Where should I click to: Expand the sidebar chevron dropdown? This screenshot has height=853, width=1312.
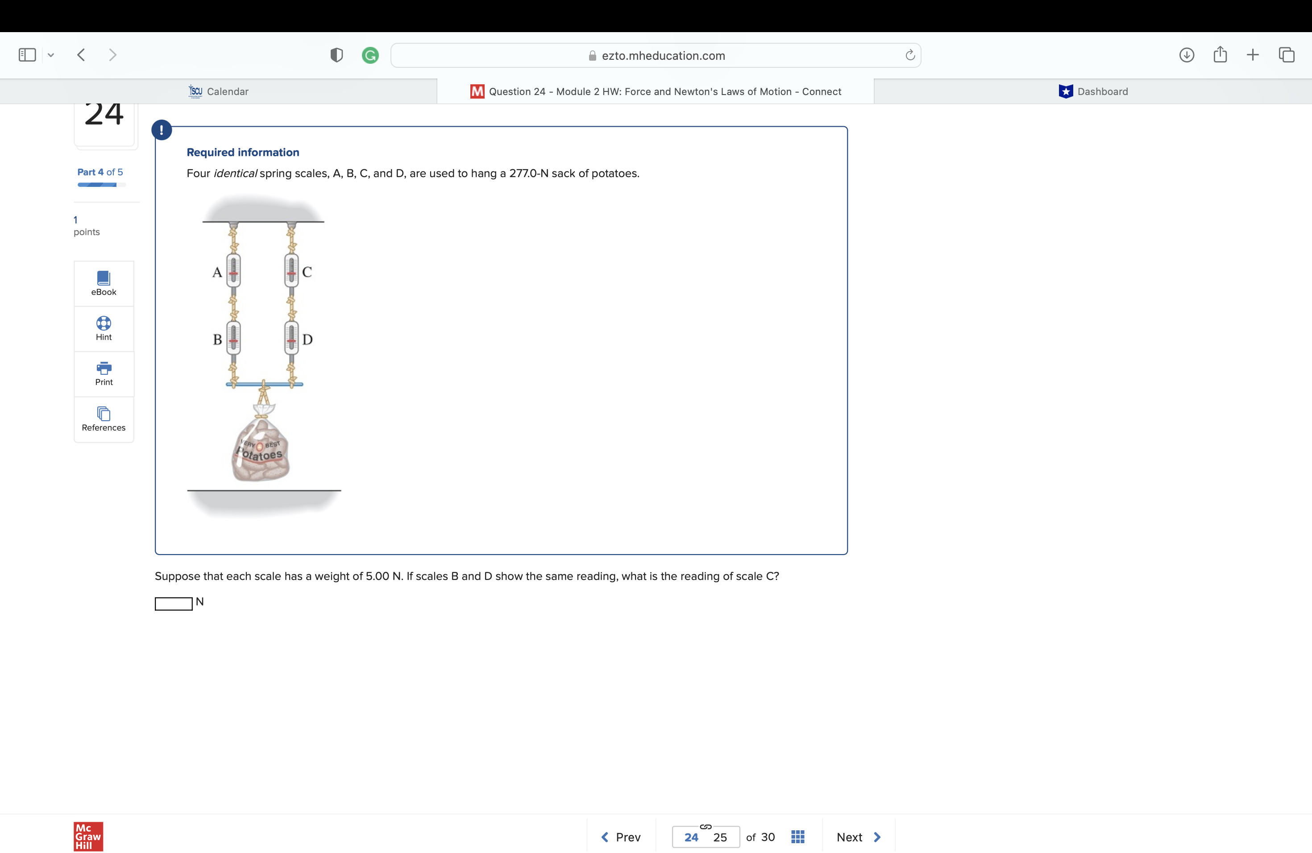pos(51,54)
